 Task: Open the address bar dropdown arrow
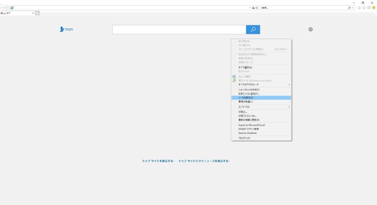point(250,8)
